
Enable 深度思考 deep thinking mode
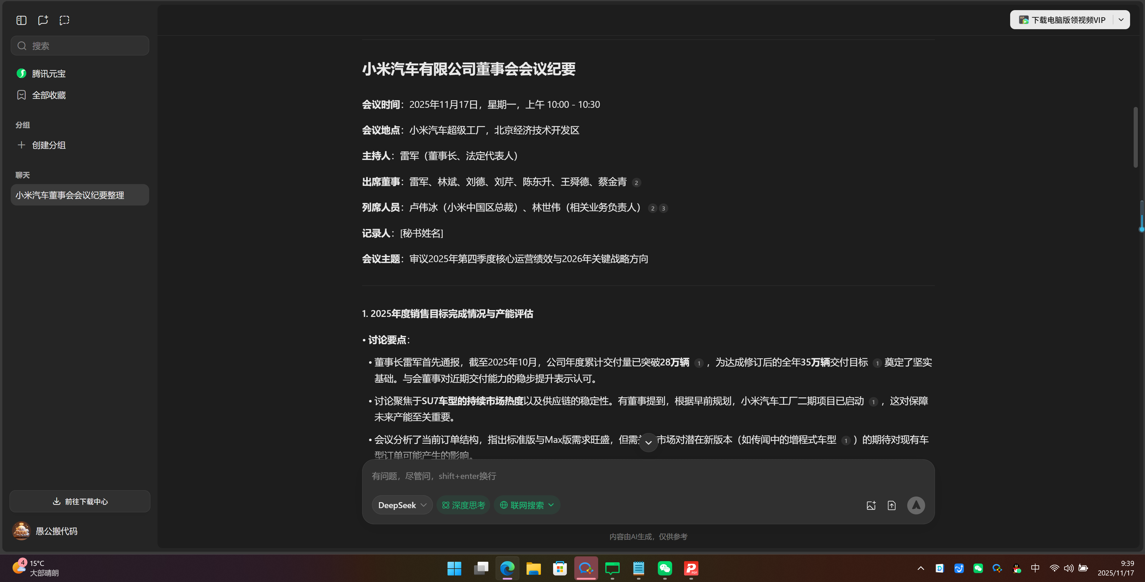pyautogui.click(x=463, y=505)
